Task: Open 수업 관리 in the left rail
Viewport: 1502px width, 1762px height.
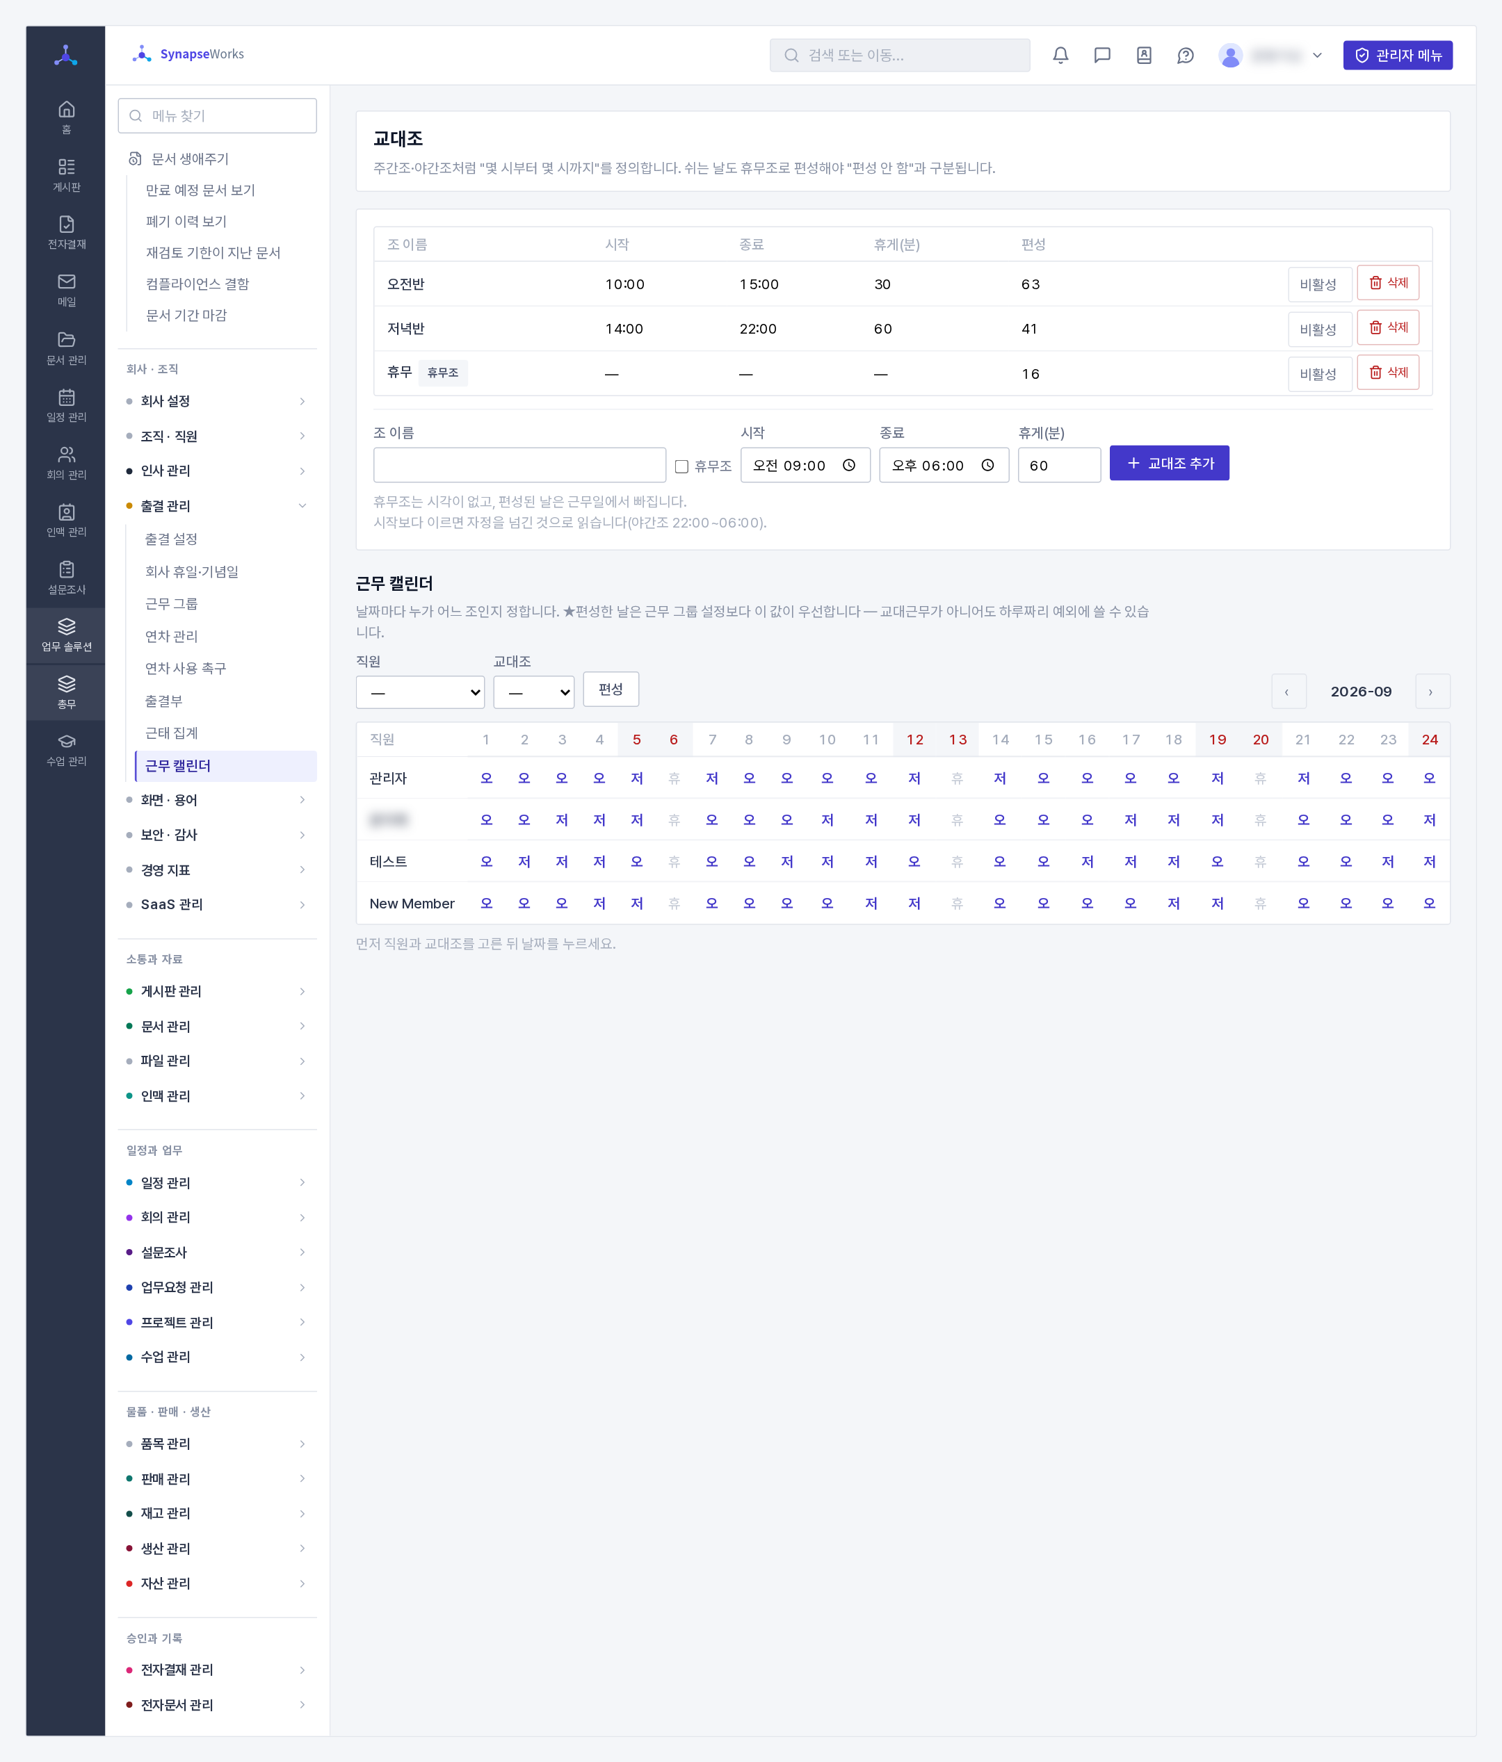Action: point(66,750)
